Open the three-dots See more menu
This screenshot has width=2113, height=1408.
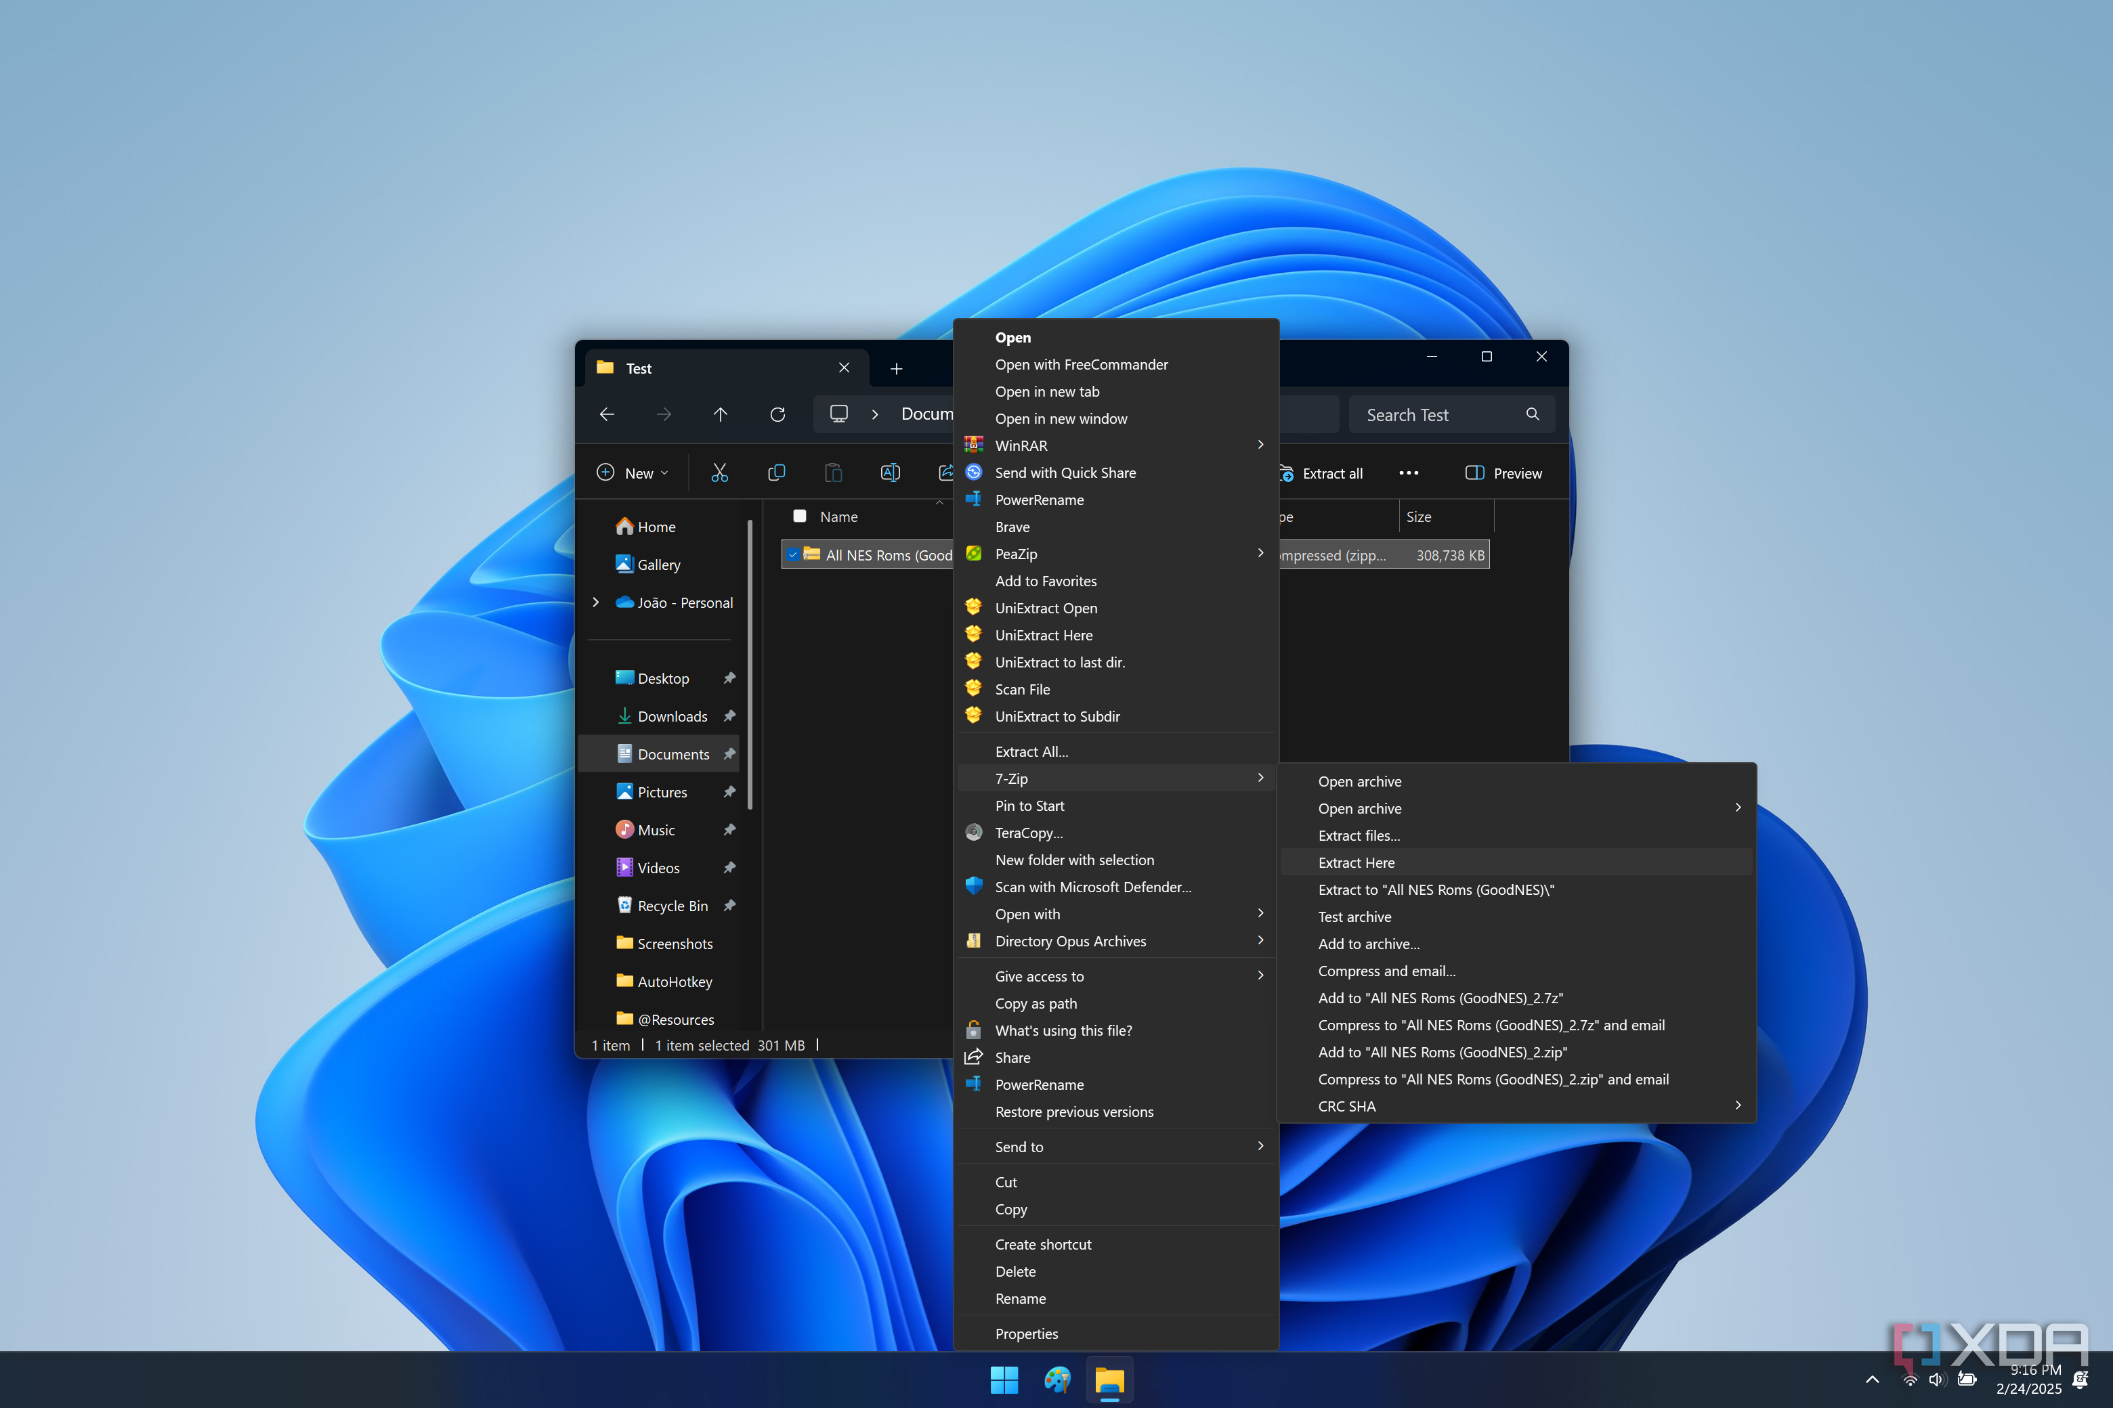pos(1409,473)
